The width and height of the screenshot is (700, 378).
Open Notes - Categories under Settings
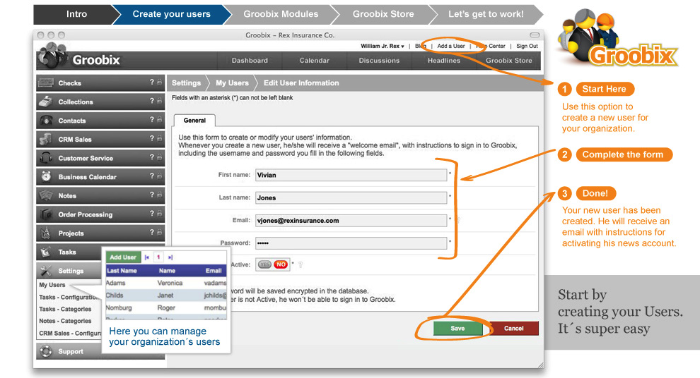point(65,321)
